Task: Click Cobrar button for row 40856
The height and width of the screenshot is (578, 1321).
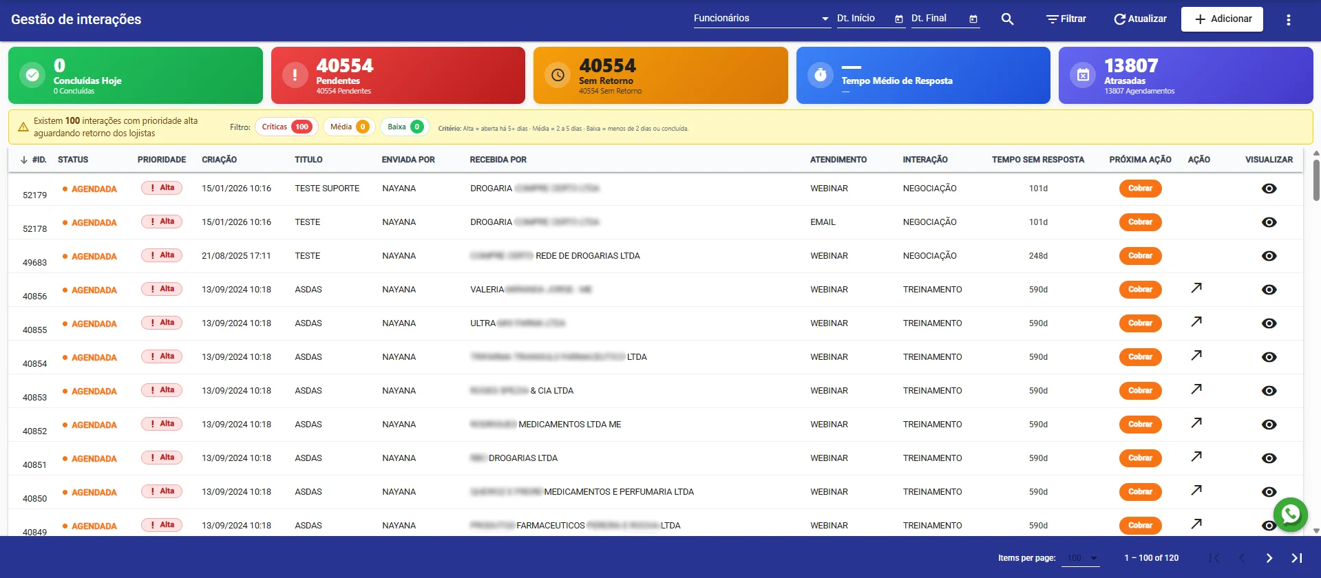Action: click(1140, 290)
